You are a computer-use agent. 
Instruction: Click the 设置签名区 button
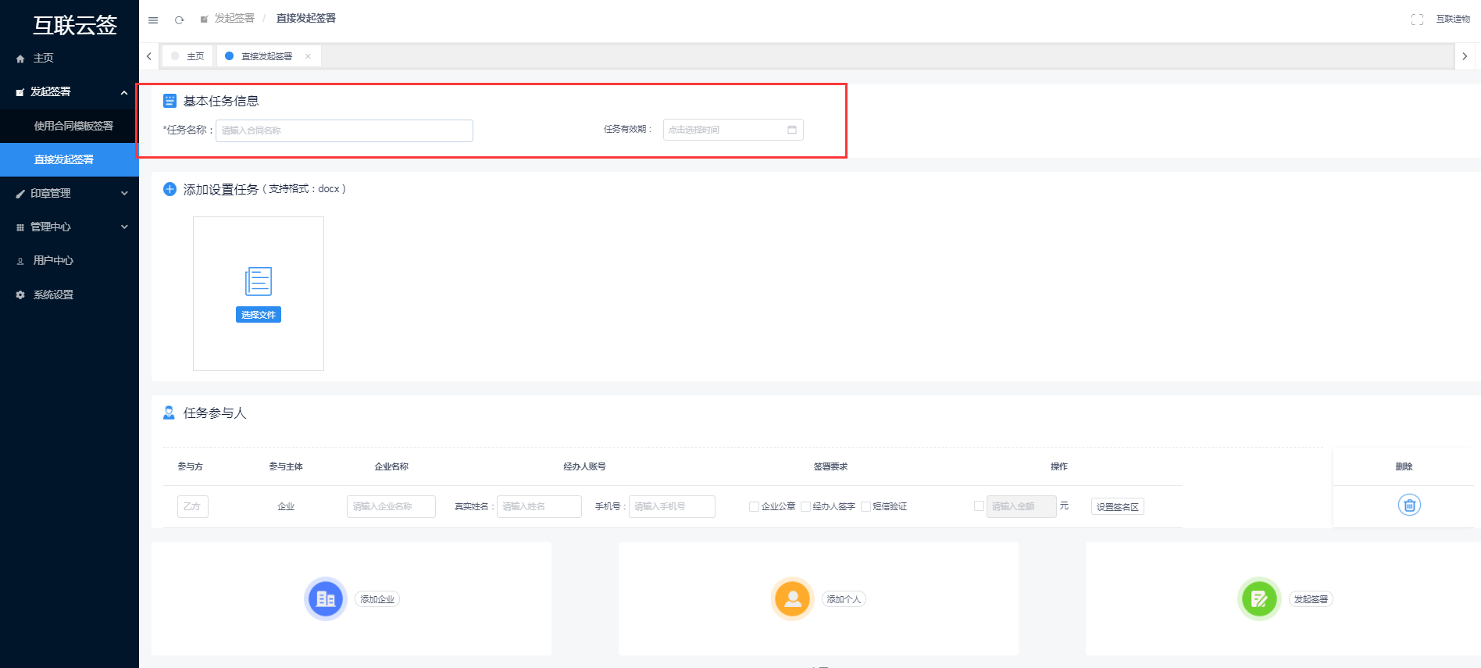point(1117,506)
